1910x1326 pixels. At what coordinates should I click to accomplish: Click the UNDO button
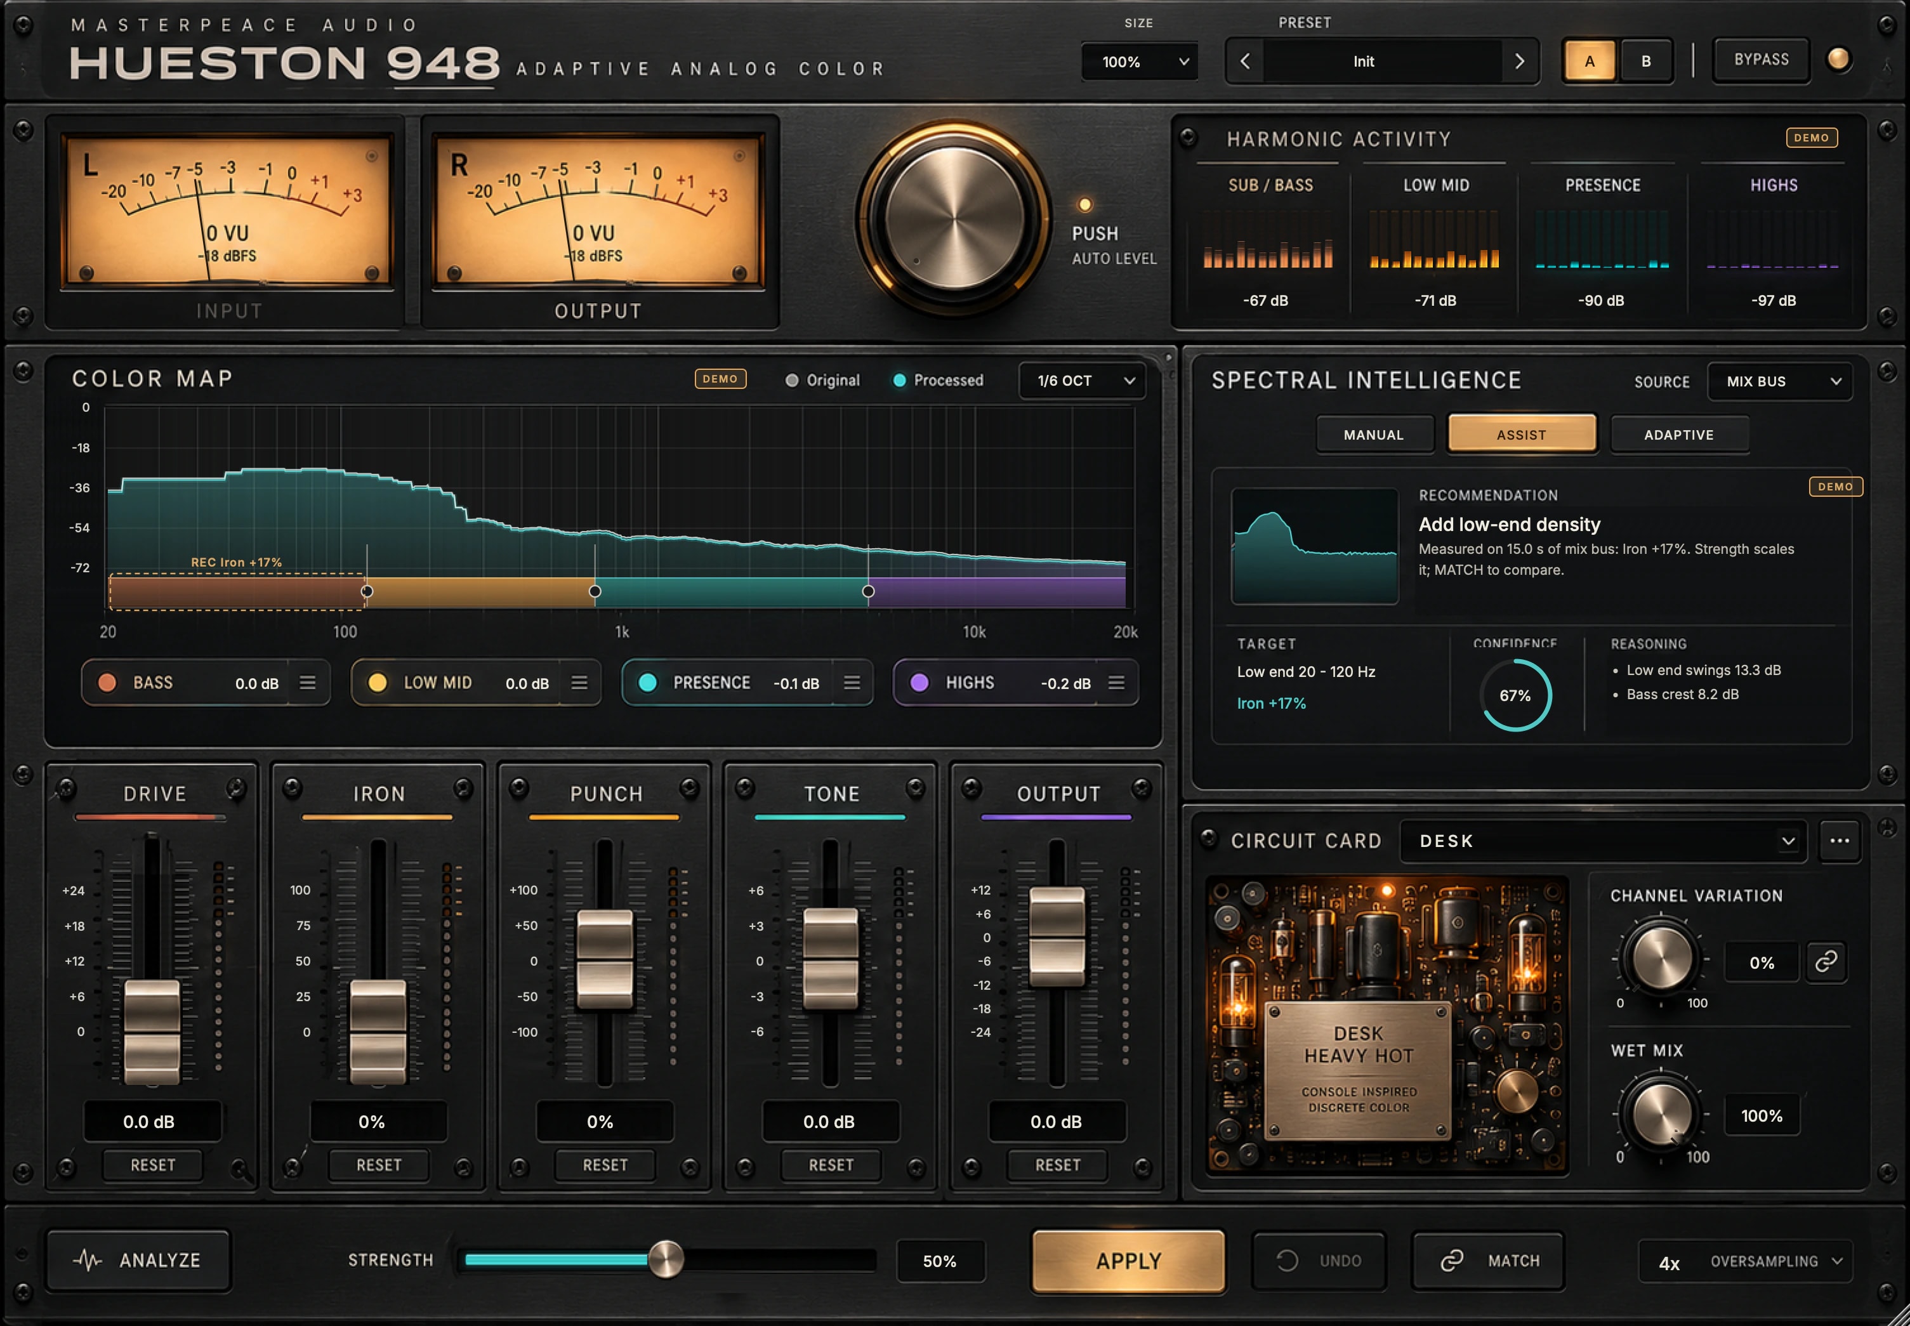click(1319, 1261)
